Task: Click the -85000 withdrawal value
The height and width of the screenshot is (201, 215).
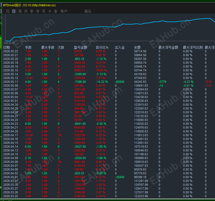Action: click(x=120, y=82)
